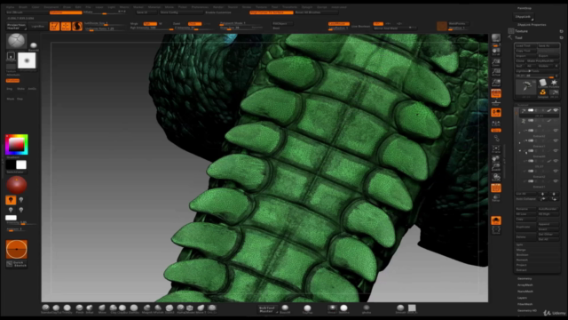The height and width of the screenshot is (320, 568).
Task: Toggle L.Sym local symmetry
Action: pyautogui.click(x=496, y=124)
